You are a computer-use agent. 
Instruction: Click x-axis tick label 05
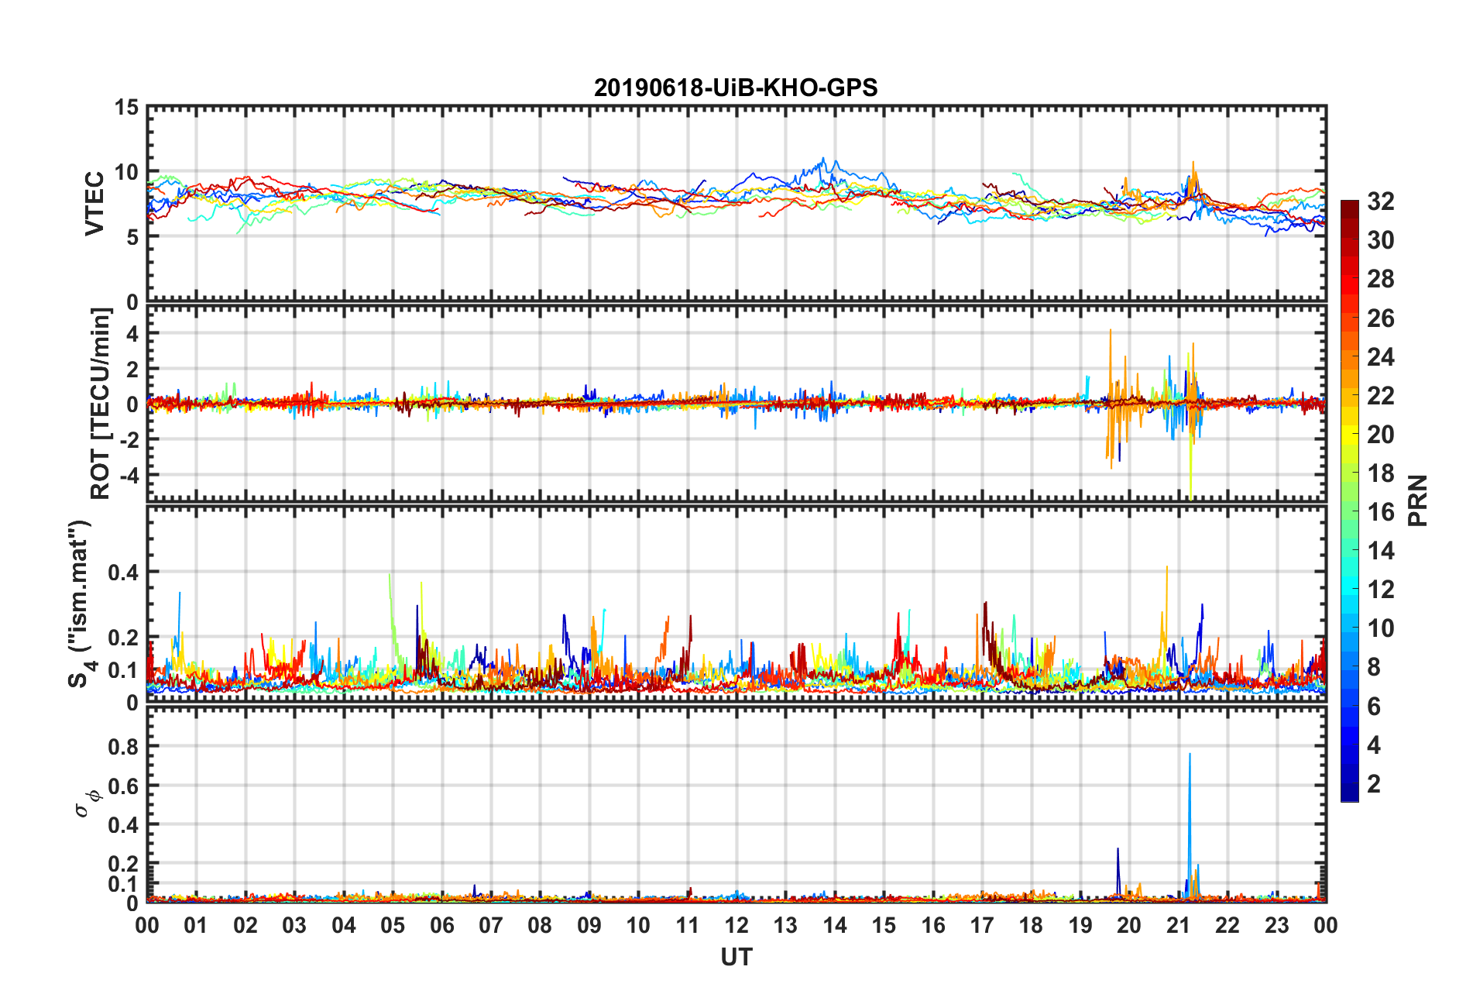tap(393, 925)
